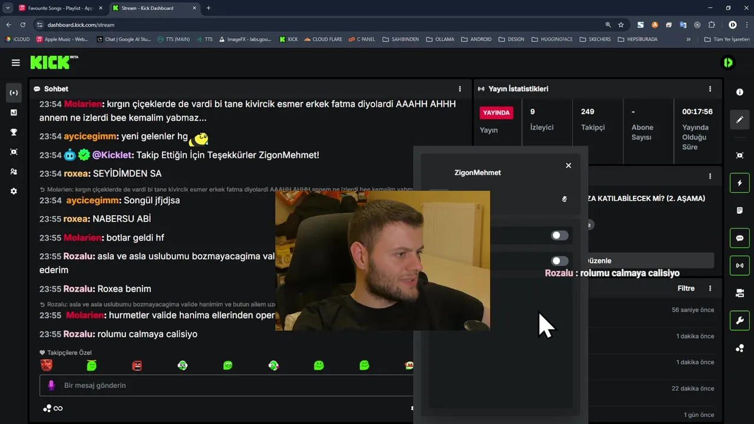
Task: Click the KICK beta logo
Action: [54, 62]
